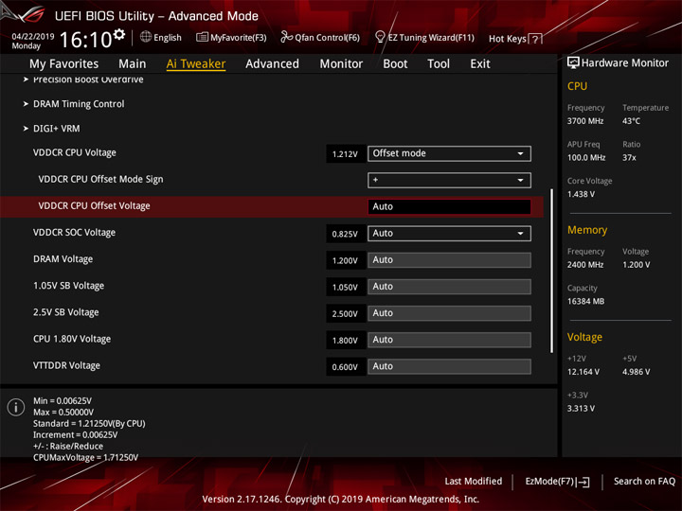Select the Exit tab

coord(480,64)
